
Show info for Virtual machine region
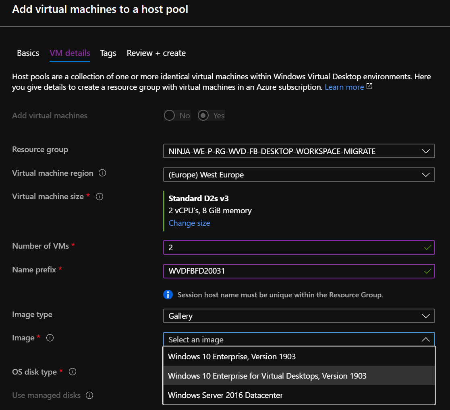[102, 173]
